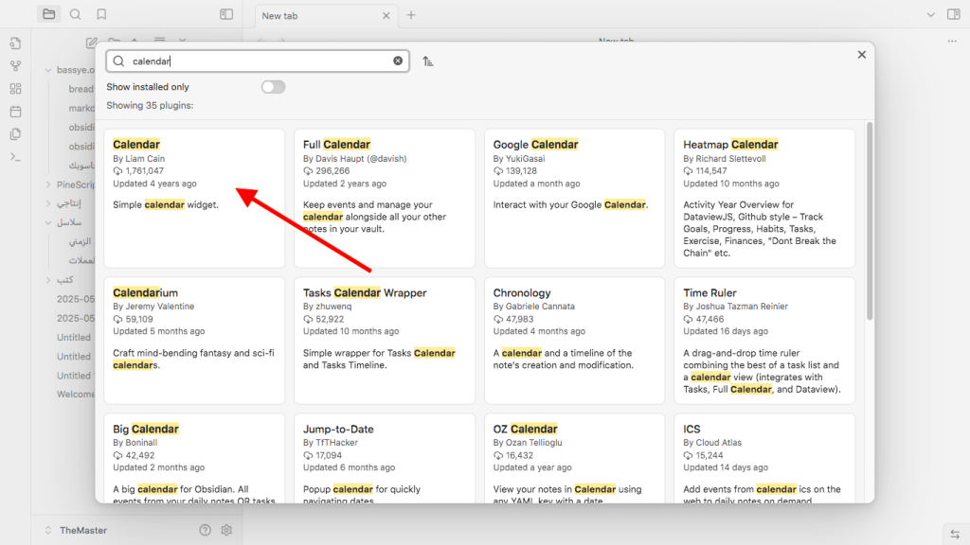The width and height of the screenshot is (970, 545).
Task: Expand the إنتاجي folder
Action: point(48,203)
